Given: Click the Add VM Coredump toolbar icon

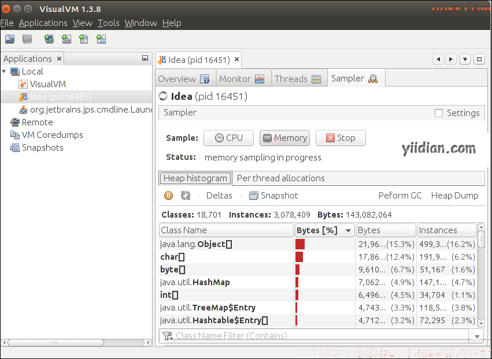Looking at the screenshot, I should coord(84,39).
